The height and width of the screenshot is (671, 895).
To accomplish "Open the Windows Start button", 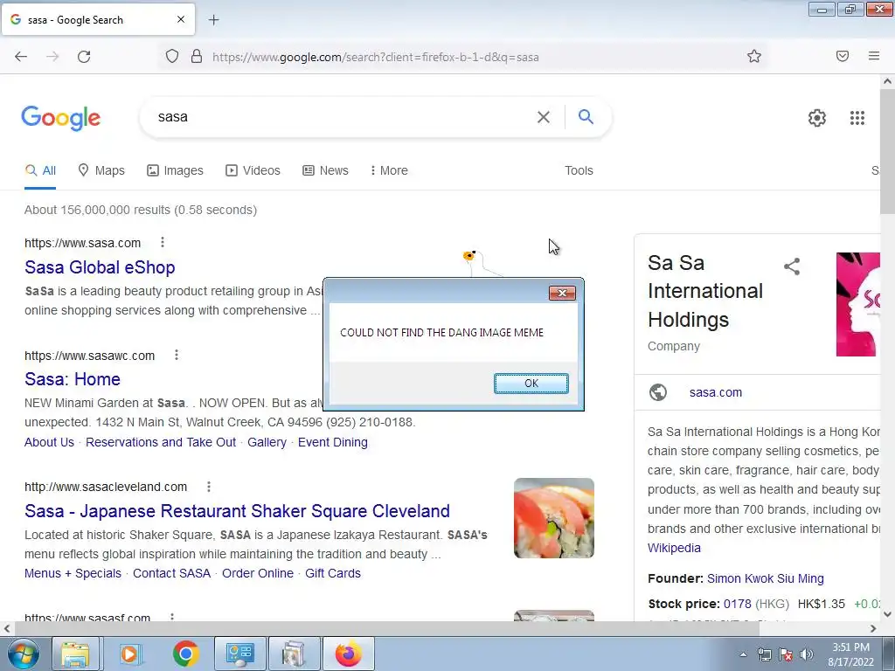I will click(24, 654).
